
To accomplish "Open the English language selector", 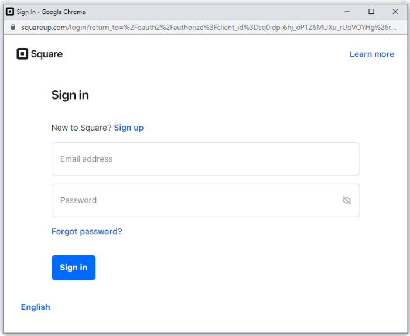I will (36, 307).
